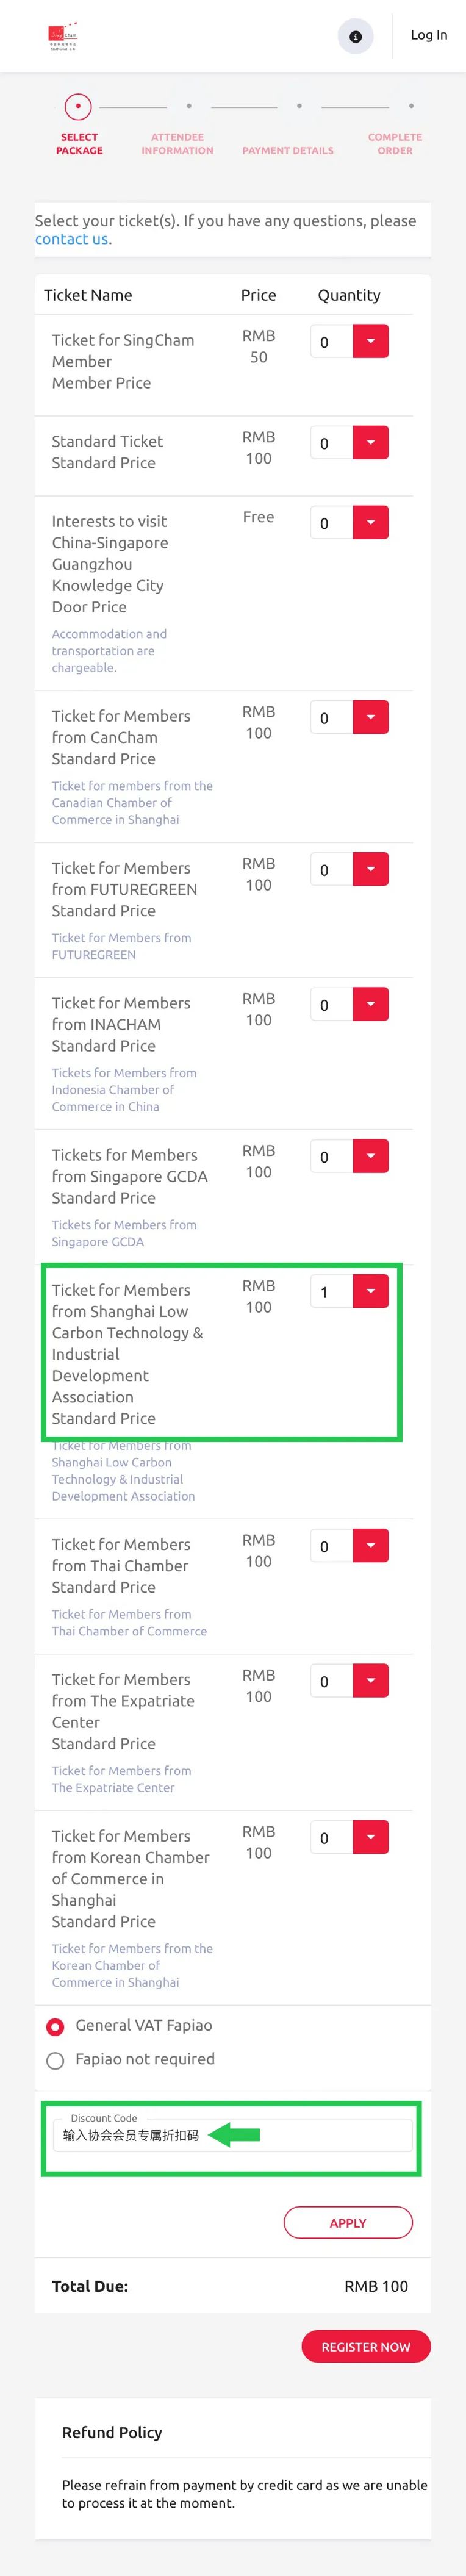Image resolution: width=466 pixels, height=2576 pixels.
Task: Open Thai Chamber ticket quantity dropdown
Action: 370,1545
